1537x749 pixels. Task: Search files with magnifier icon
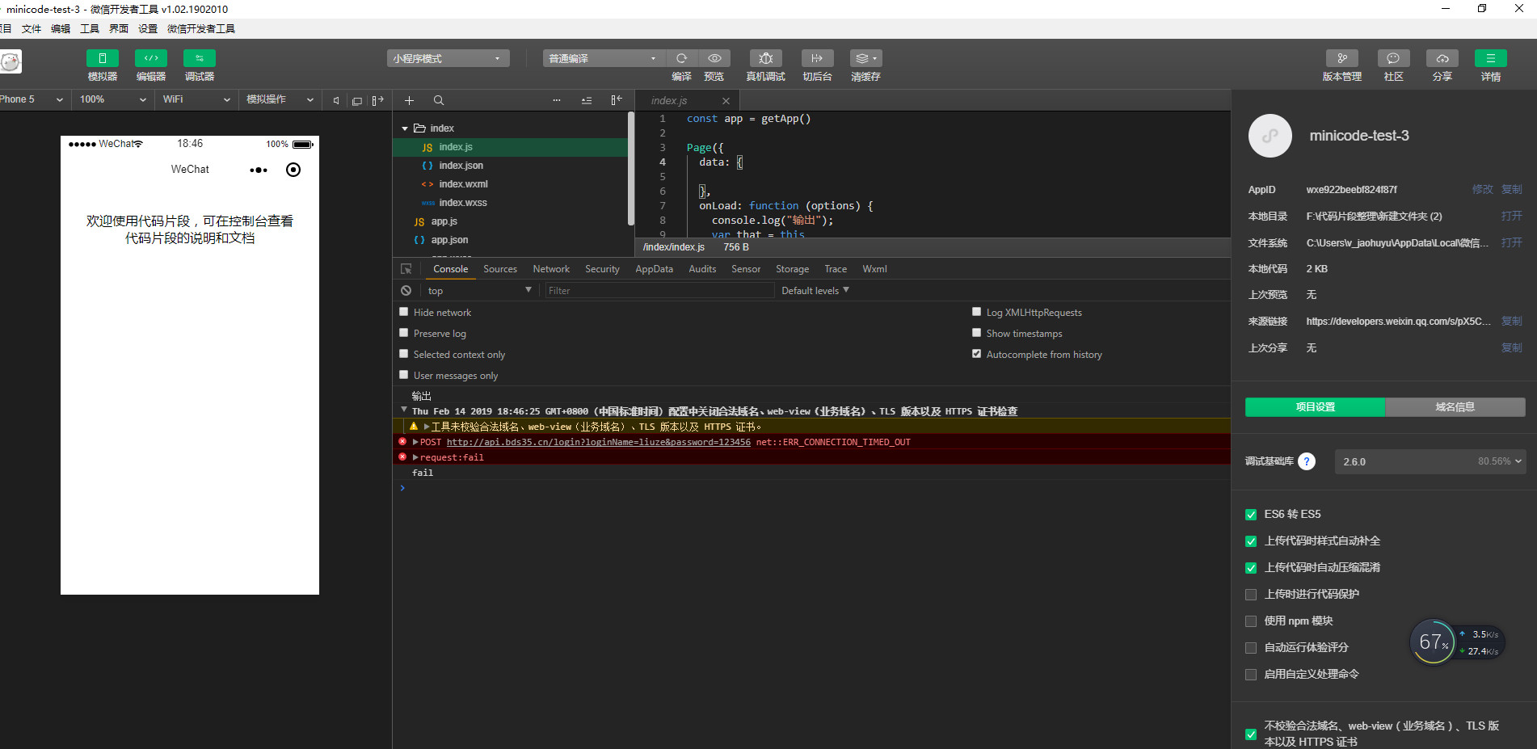[439, 100]
